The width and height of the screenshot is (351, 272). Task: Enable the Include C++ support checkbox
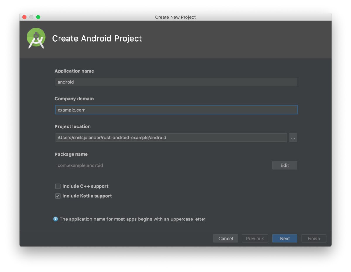[x=58, y=186]
